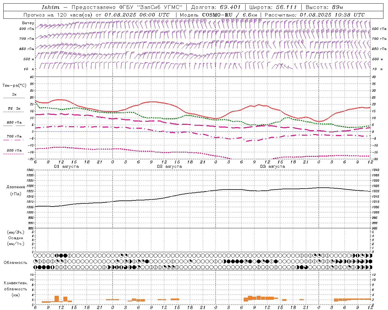Click the "02 августа" date label
The image size is (388, 310).
(169, 167)
